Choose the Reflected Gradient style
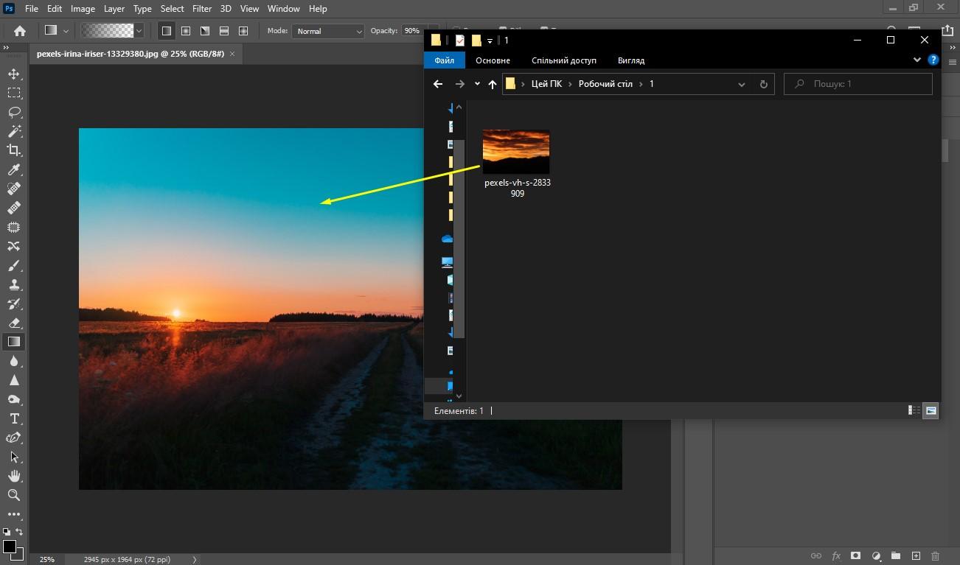This screenshot has width=960, height=565. pos(224,31)
